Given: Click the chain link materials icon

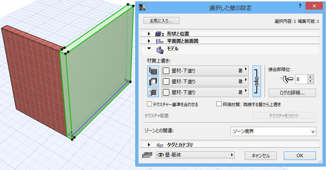Looking at the screenshot, I should [x=257, y=81].
